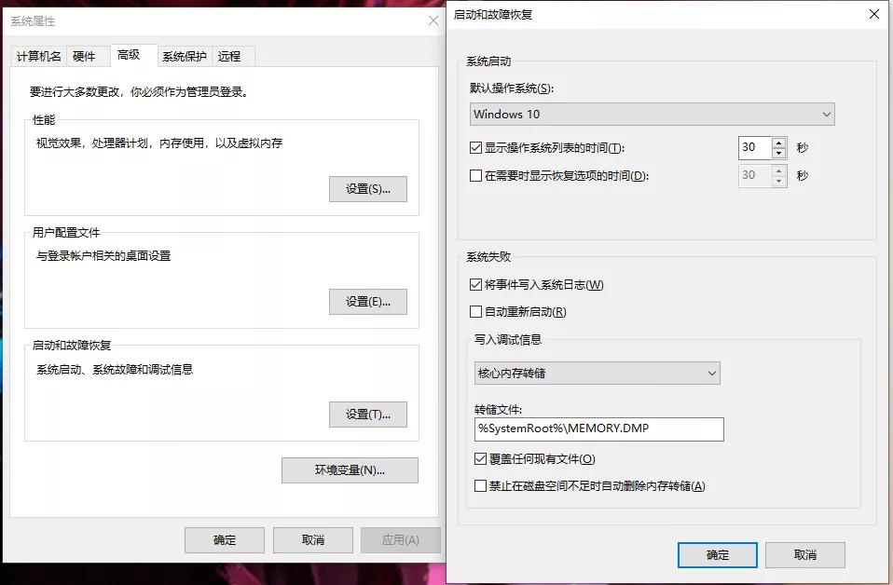Uncheck 将事件写入系统日志

pos(476,285)
